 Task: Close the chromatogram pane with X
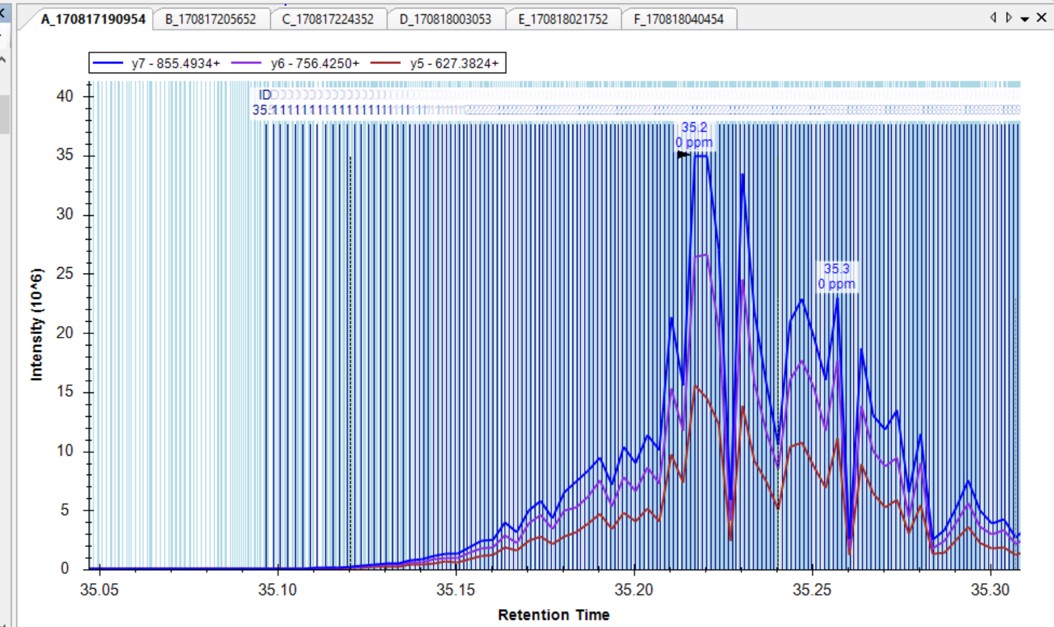coord(1041,18)
